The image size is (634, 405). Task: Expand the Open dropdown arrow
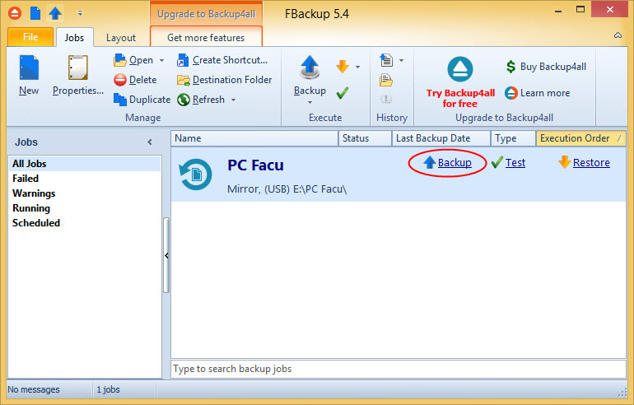(161, 61)
